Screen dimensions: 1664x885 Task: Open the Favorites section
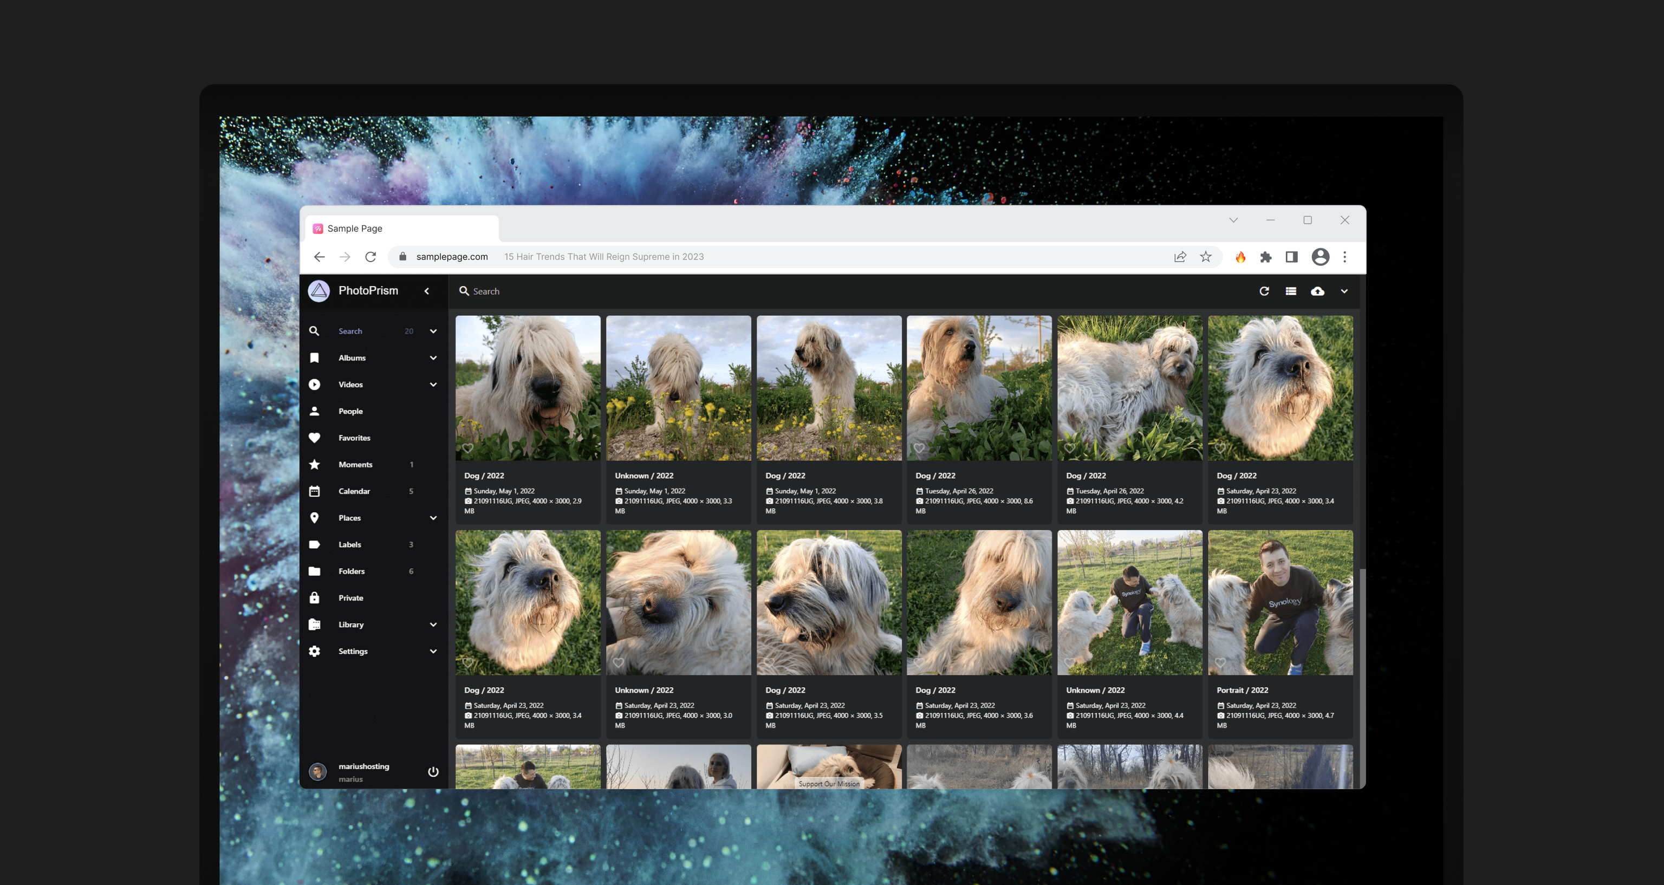click(354, 437)
